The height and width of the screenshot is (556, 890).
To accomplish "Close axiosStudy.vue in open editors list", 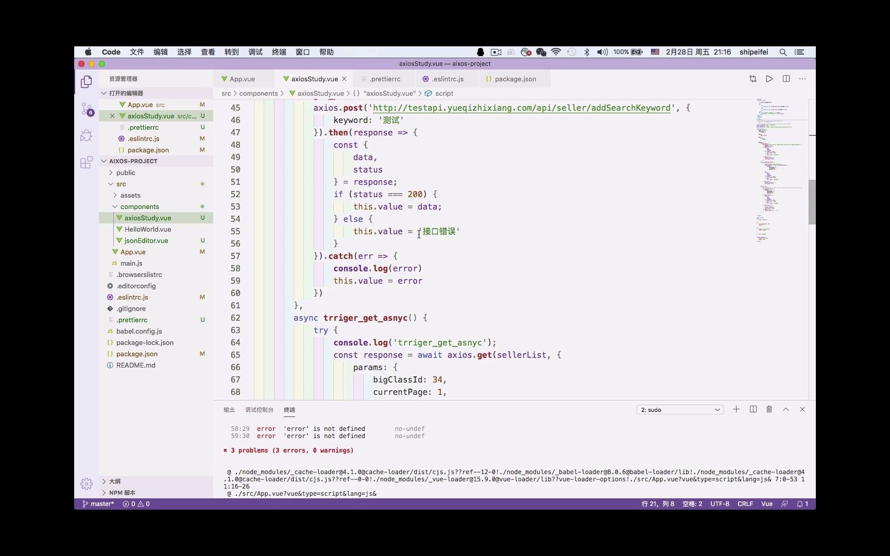I will pos(112,116).
